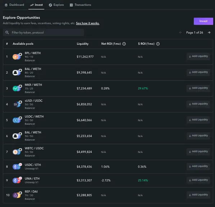Click the search magnifier icon
Viewport: 215px width, 207px height.
click(x=7, y=32)
